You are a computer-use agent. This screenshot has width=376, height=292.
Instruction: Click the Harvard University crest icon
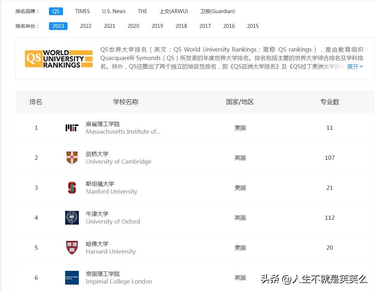(71, 248)
